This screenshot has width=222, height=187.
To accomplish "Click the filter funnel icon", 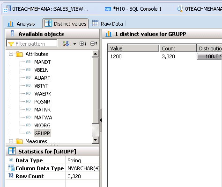I will point(11,44).
